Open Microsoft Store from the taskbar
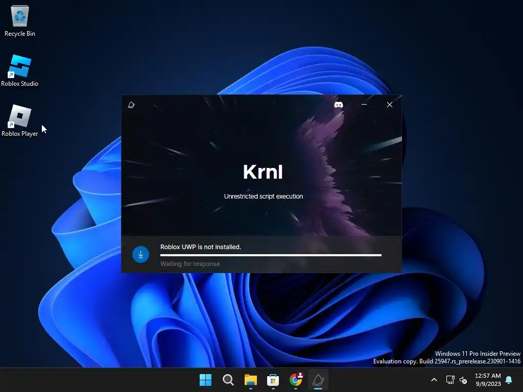 pos(273,380)
